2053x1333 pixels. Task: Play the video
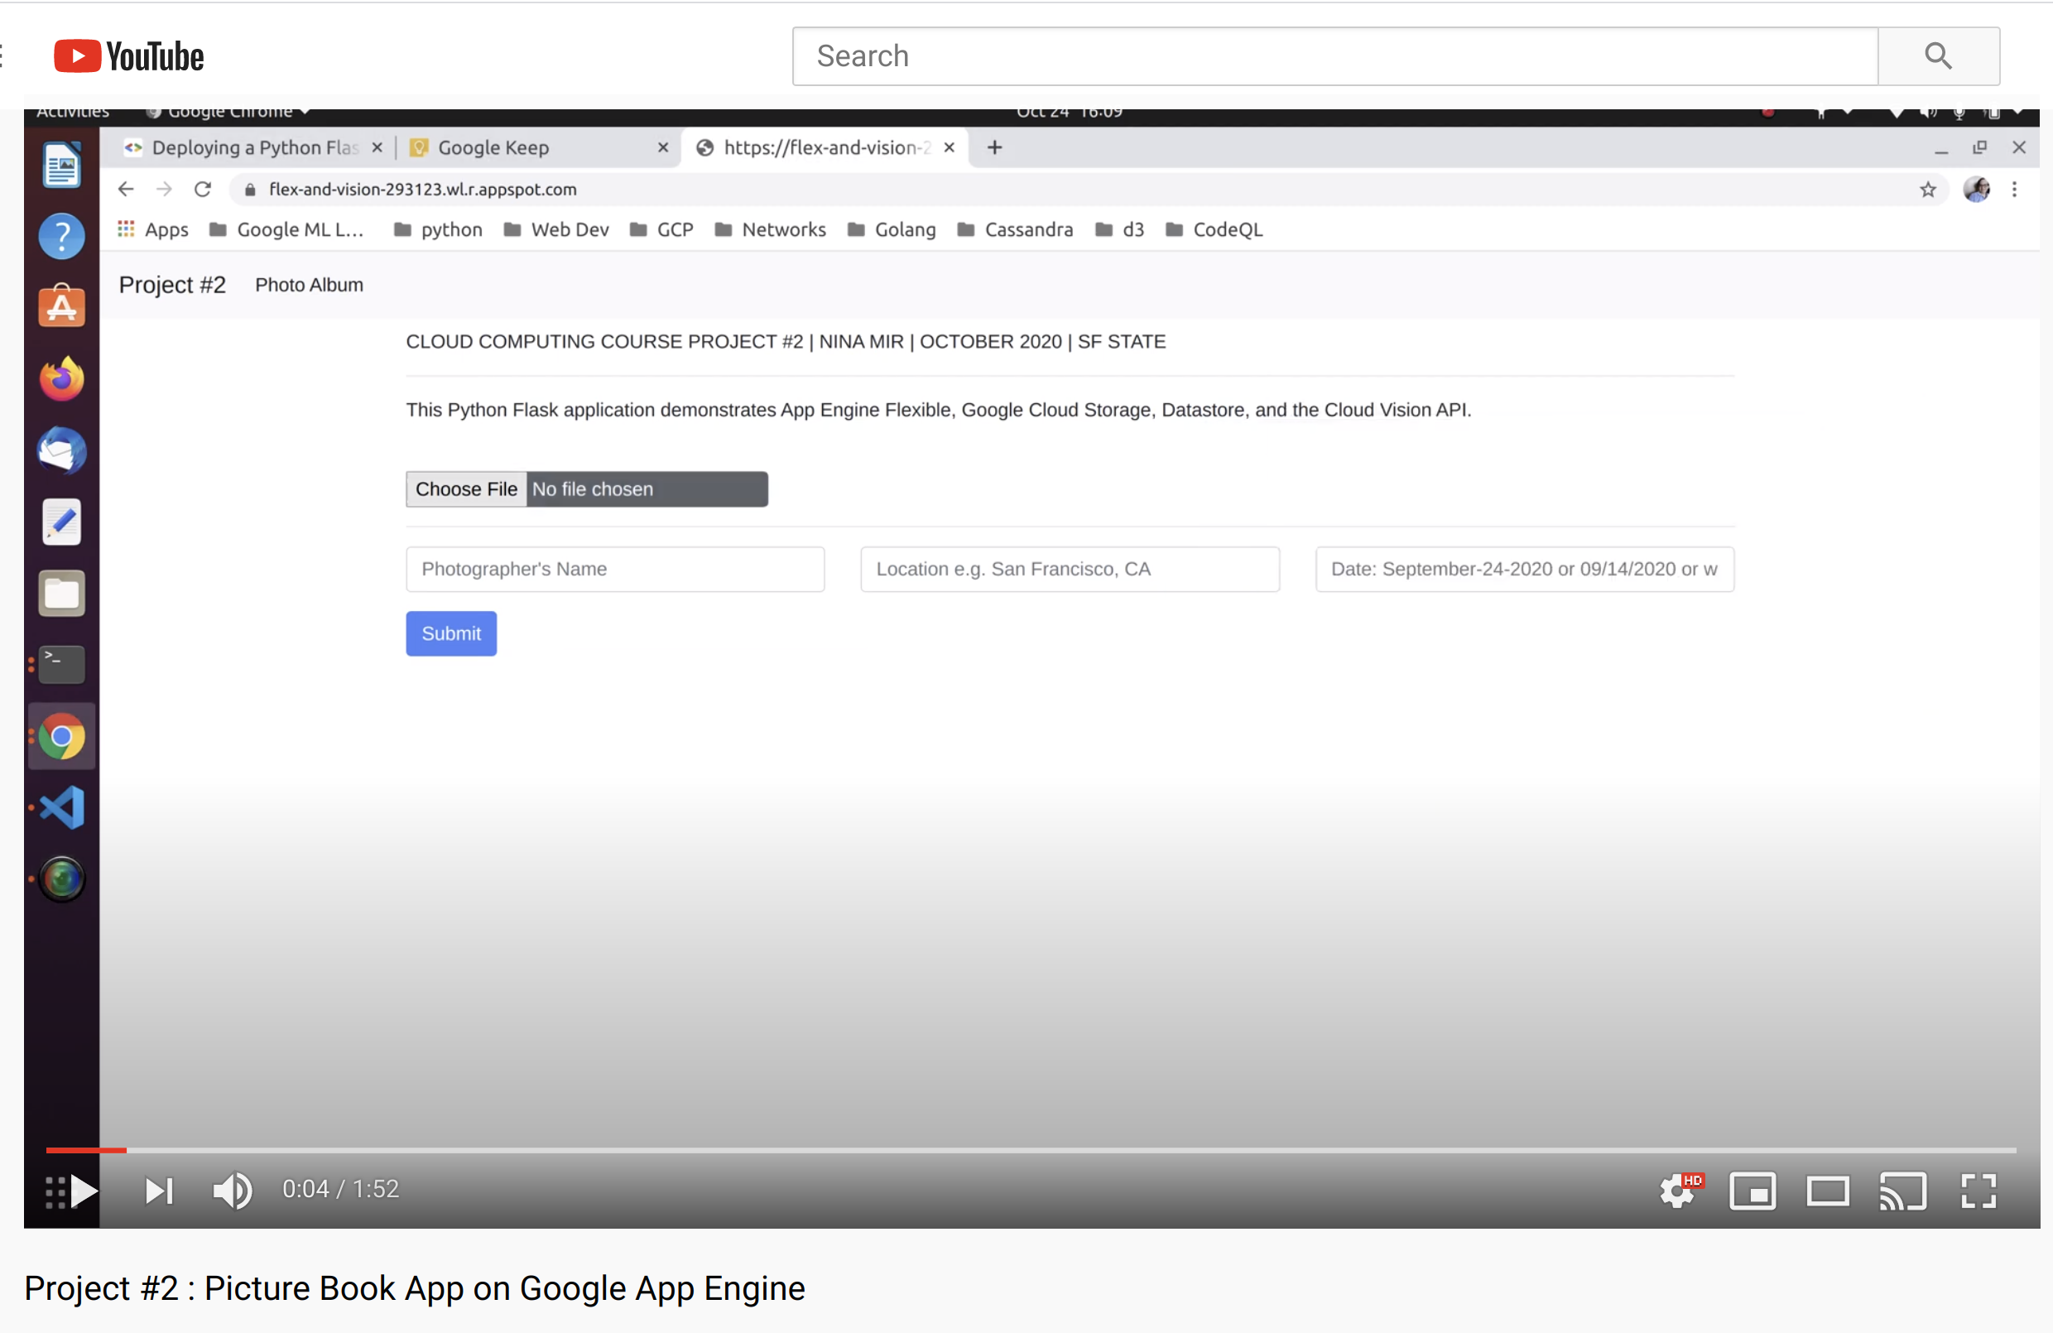(x=84, y=1191)
